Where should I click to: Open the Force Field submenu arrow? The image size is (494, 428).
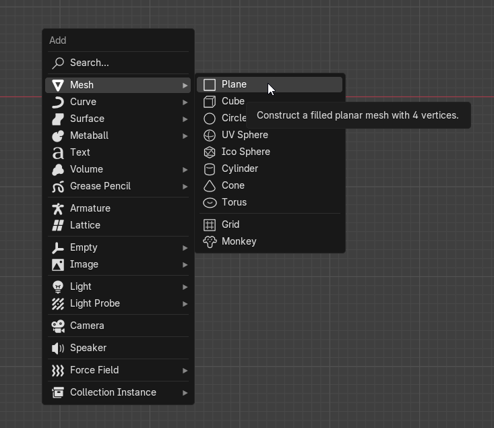[x=185, y=370]
